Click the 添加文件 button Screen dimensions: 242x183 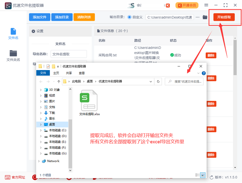click(x=39, y=17)
